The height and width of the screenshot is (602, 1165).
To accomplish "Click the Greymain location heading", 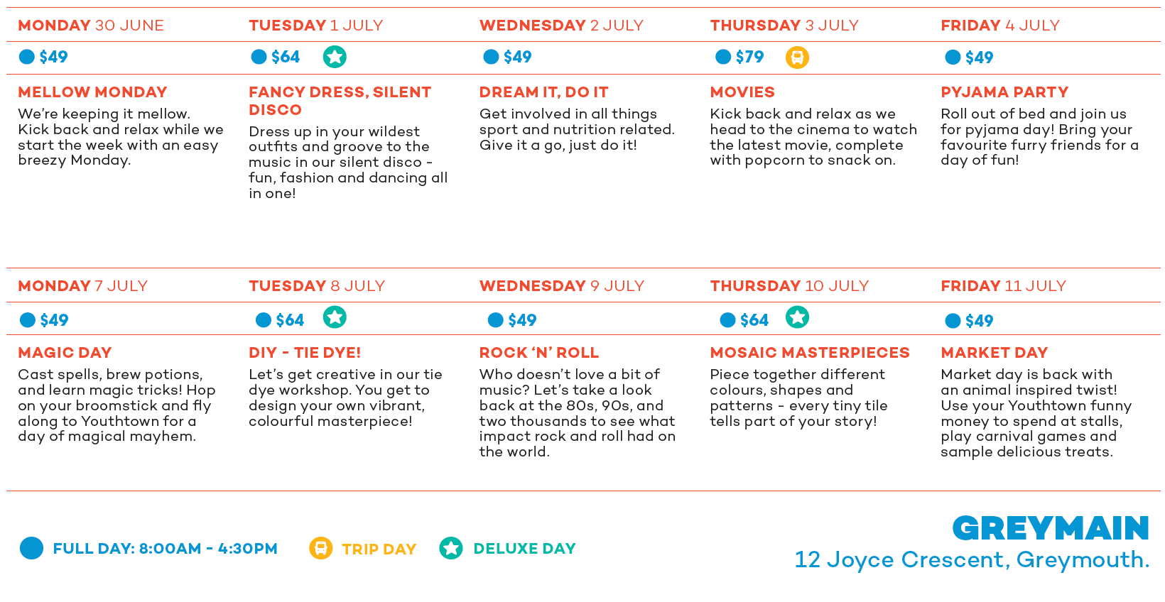I will click(x=1051, y=528).
